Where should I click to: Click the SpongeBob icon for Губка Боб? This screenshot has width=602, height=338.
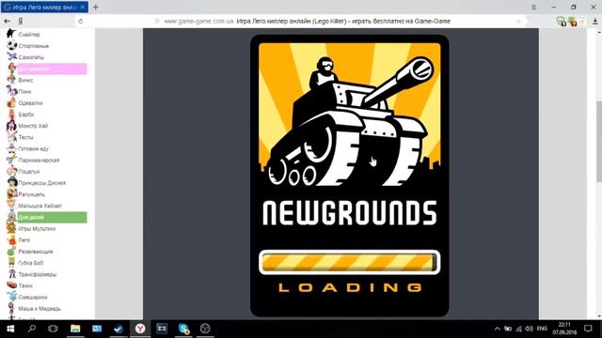pyautogui.click(x=12, y=263)
